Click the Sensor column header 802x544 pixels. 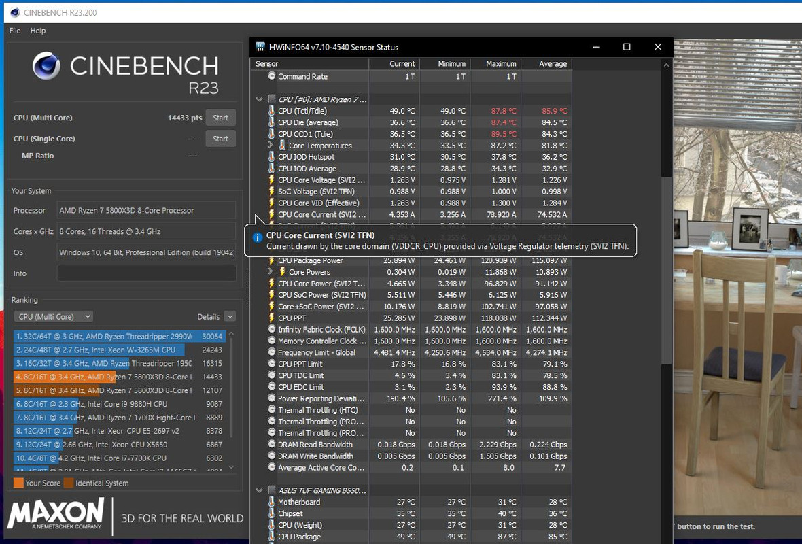309,64
